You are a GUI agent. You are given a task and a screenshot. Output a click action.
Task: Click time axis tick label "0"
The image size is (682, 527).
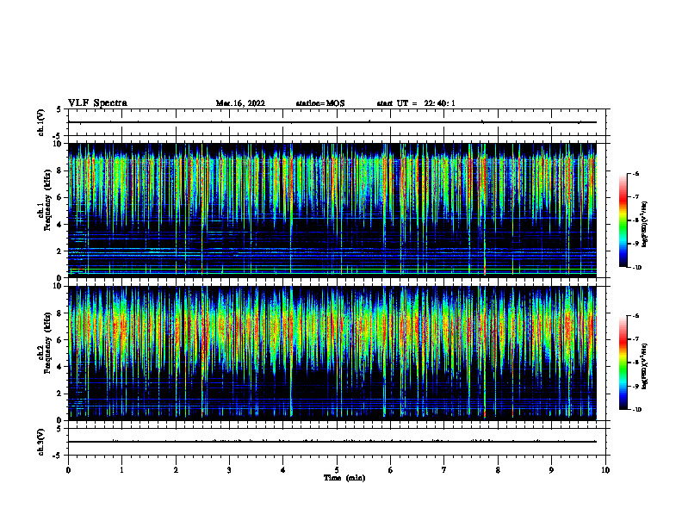68,470
